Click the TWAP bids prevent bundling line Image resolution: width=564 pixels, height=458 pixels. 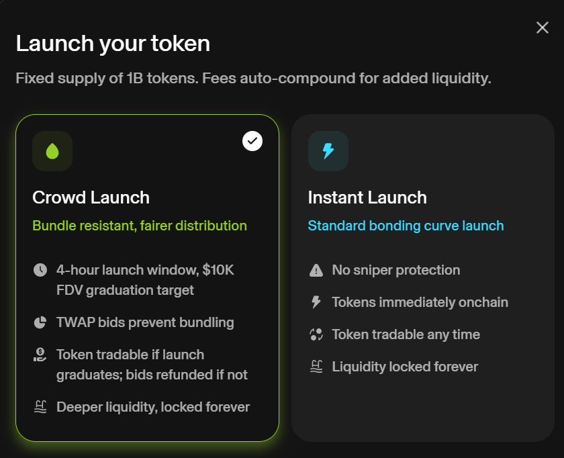point(145,323)
